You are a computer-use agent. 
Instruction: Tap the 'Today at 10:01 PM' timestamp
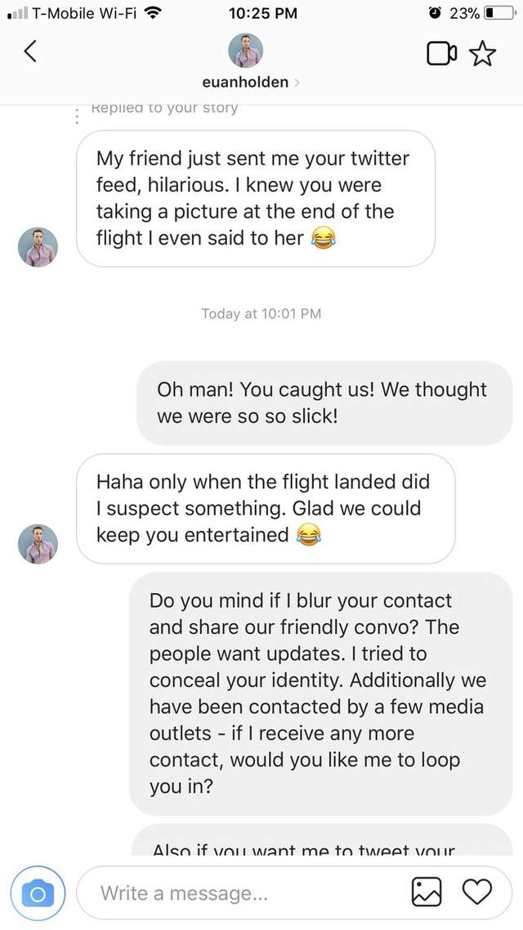tap(261, 313)
